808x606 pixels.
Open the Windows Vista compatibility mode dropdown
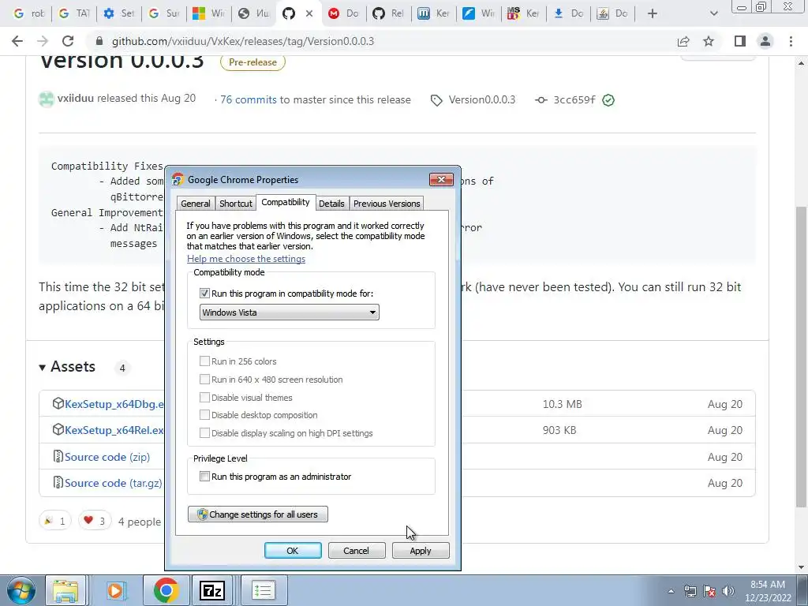[289, 312]
